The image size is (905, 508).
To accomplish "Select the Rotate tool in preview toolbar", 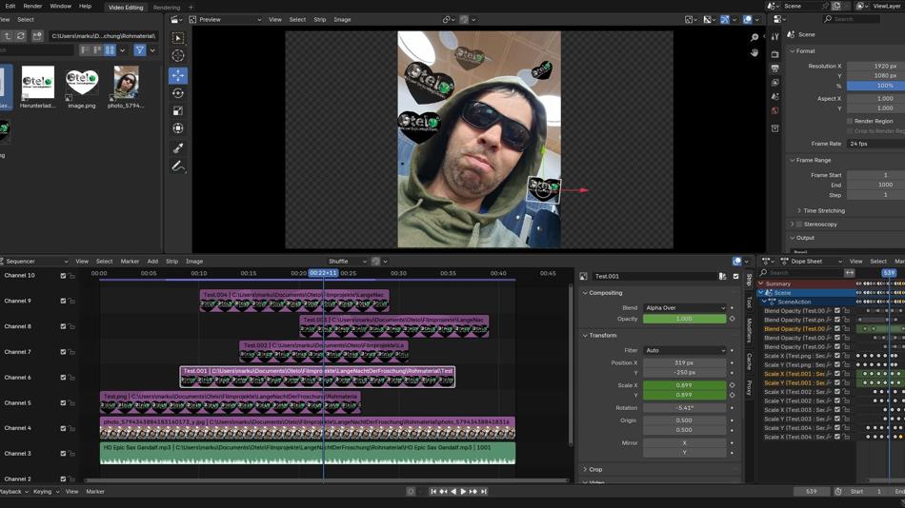I will [178, 93].
